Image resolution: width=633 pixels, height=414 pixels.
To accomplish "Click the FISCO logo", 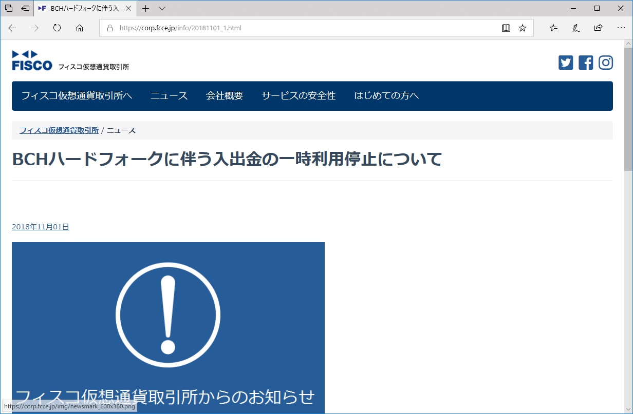I will point(32,62).
